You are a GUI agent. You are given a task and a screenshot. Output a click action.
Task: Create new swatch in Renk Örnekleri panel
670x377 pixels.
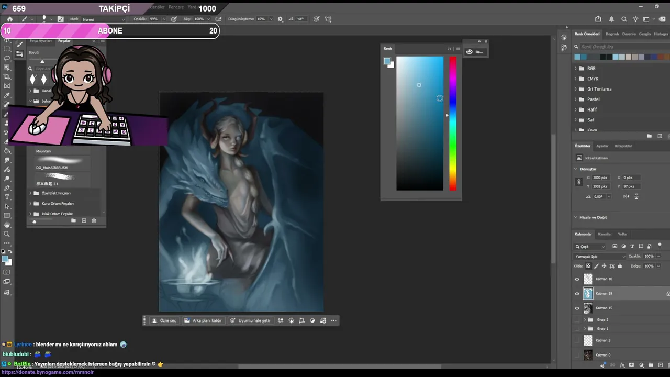[x=660, y=136]
